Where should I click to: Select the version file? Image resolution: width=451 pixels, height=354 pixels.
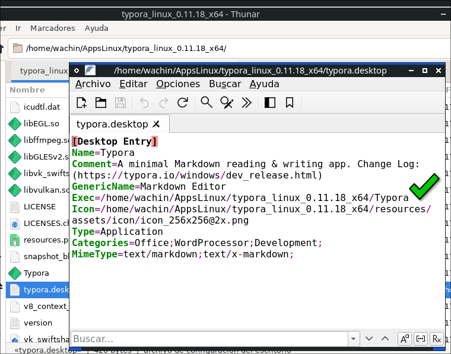coord(37,323)
